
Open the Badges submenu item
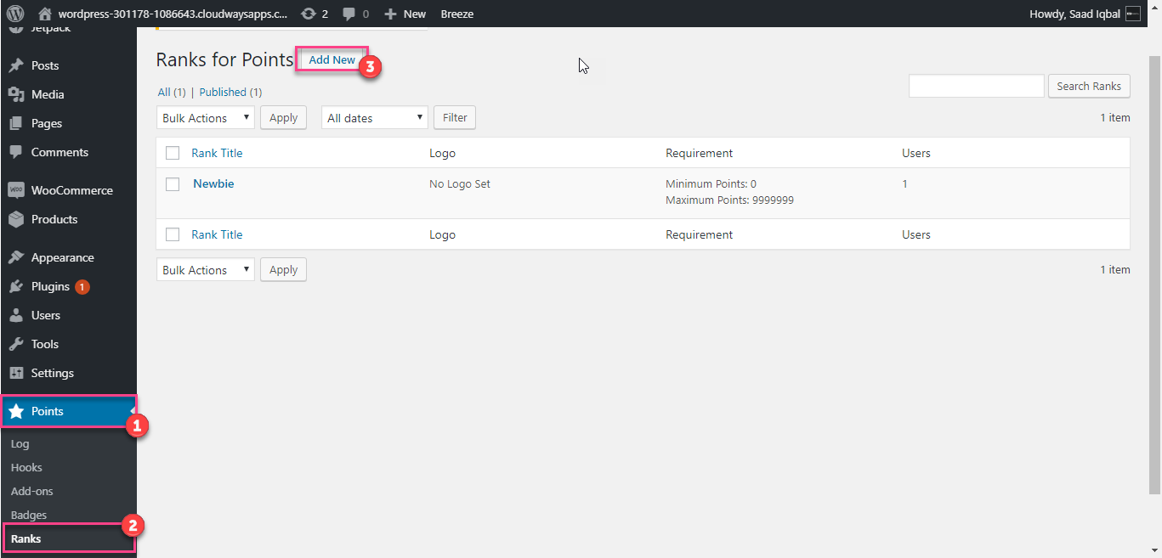[29, 515]
